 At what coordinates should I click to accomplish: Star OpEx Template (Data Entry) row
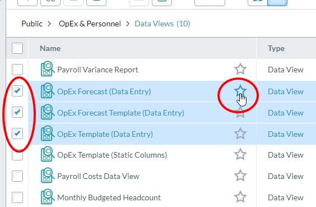coord(240,134)
